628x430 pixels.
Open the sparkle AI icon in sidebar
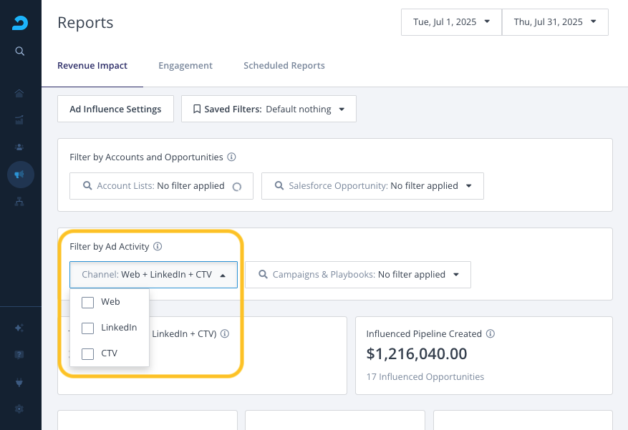tap(20, 328)
